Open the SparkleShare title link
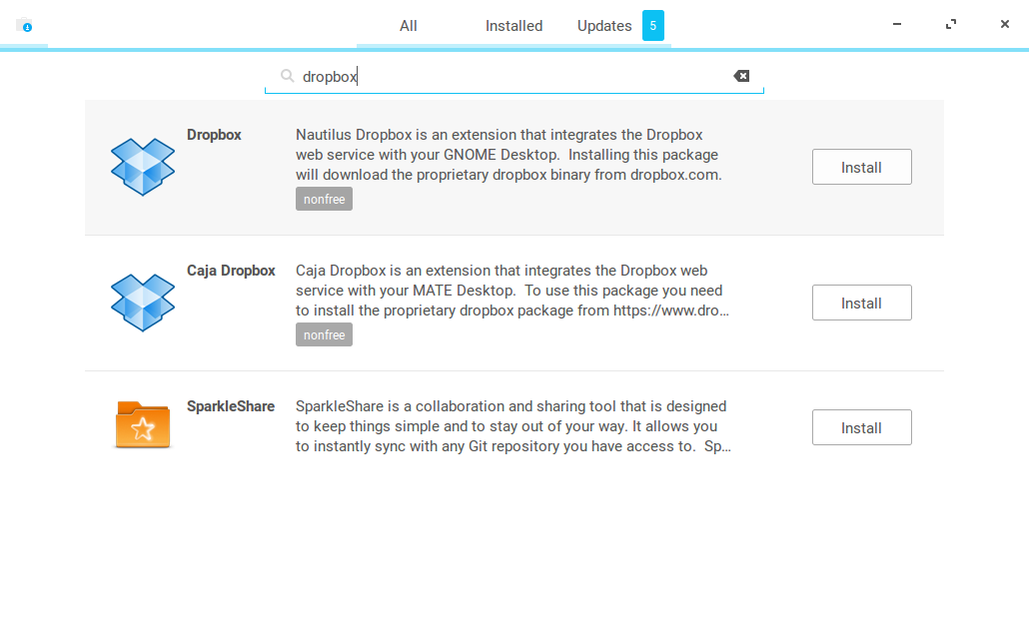The height and width of the screenshot is (629, 1029). (231, 406)
